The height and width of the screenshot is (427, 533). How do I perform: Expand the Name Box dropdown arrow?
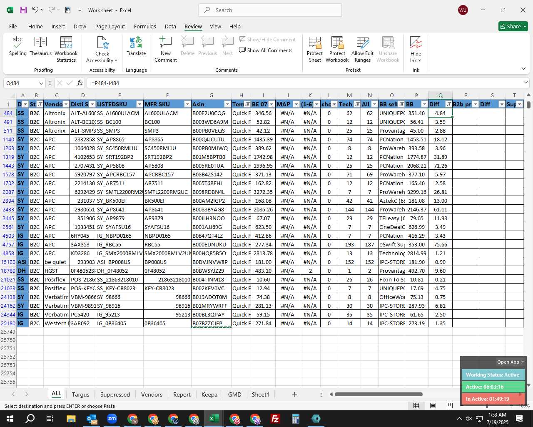pyautogui.click(x=41, y=83)
